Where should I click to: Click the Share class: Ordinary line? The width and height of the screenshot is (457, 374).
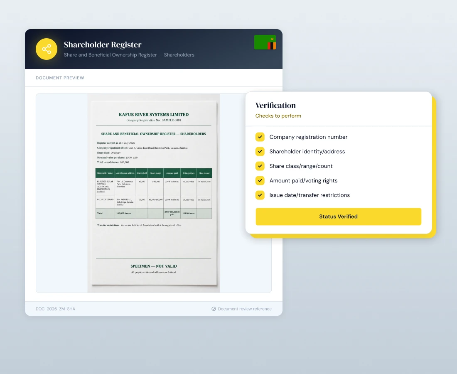(109, 153)
